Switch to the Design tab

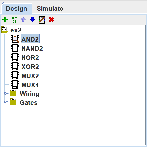[17, 9]
